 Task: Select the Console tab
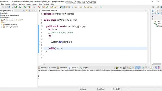click(x=73, y=67)
